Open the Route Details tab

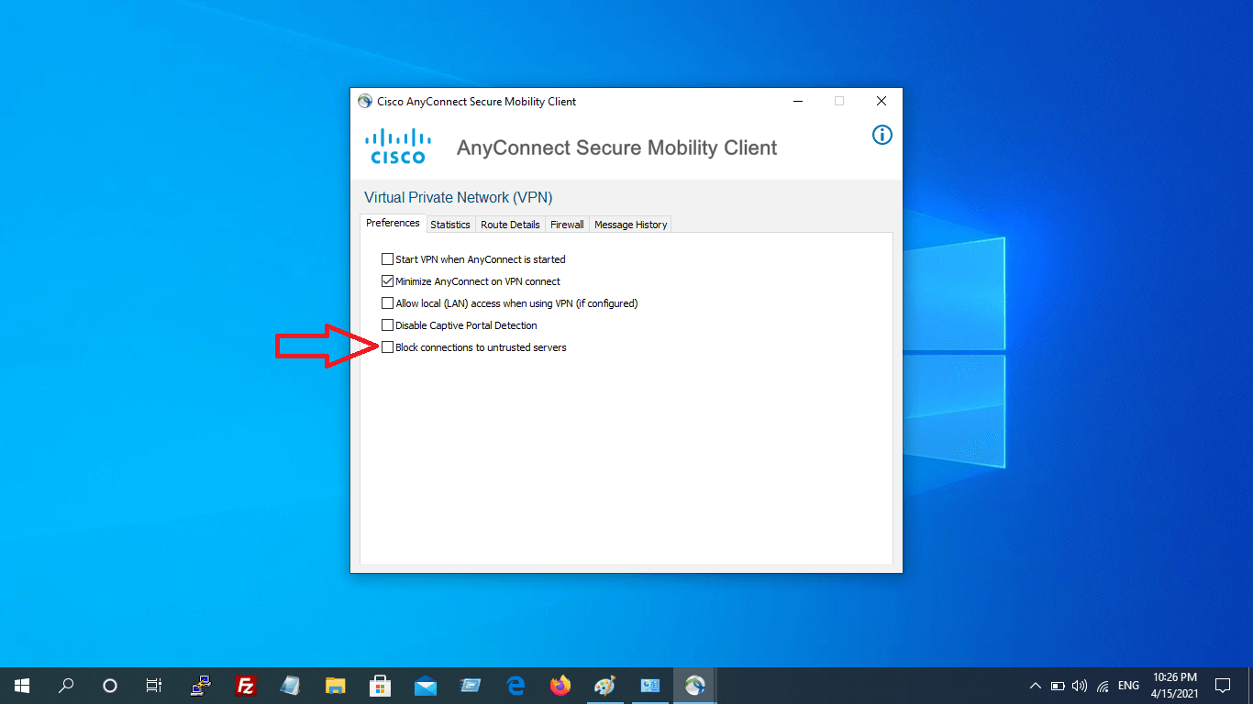click(510, 225)
